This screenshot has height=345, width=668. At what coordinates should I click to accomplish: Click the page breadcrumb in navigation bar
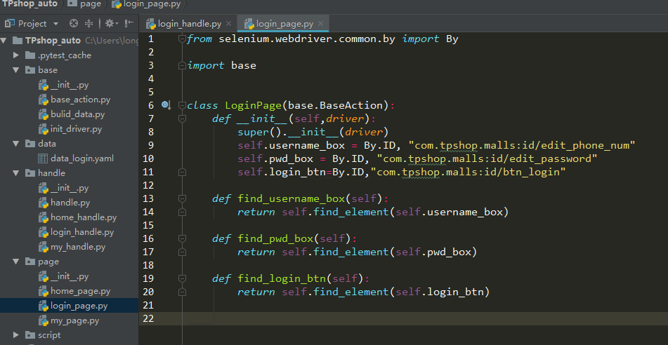pyautogui.click(x=90, y=4)
